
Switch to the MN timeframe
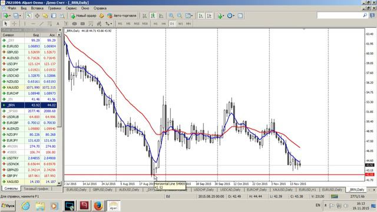188,24
